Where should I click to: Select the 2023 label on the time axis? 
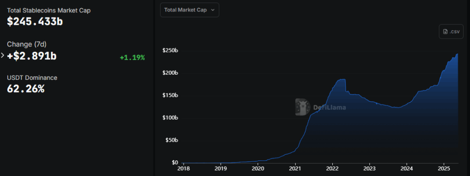click(x=369, y=169)
